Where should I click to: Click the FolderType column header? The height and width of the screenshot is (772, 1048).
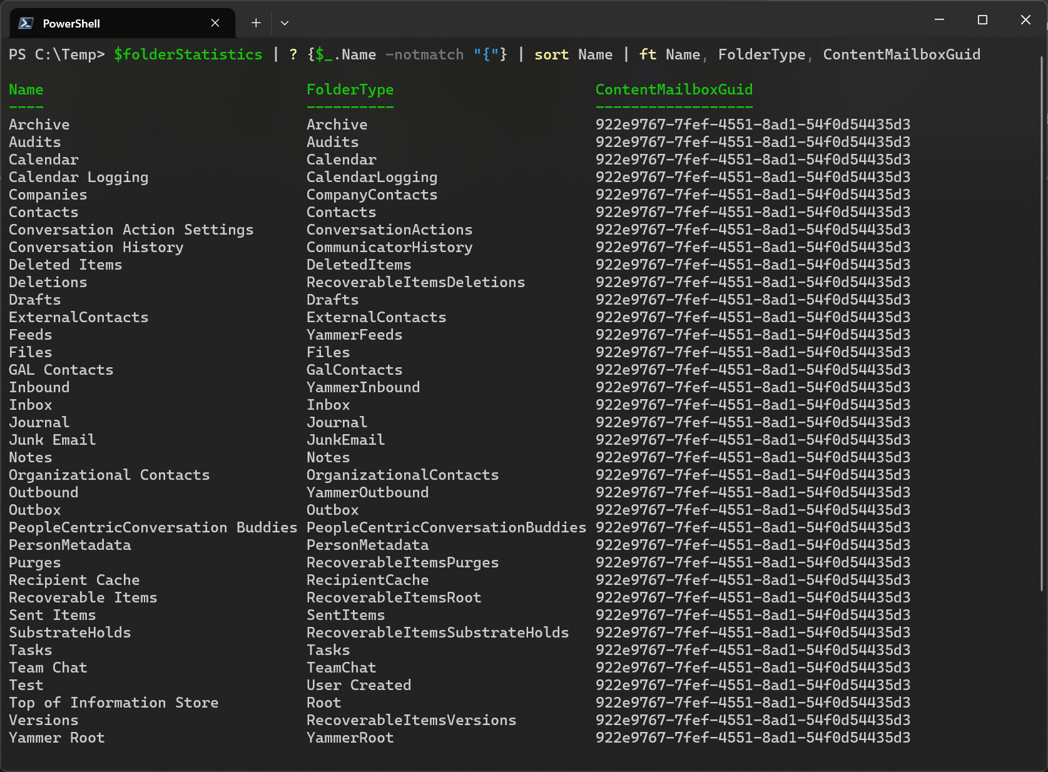pos(350,89)
